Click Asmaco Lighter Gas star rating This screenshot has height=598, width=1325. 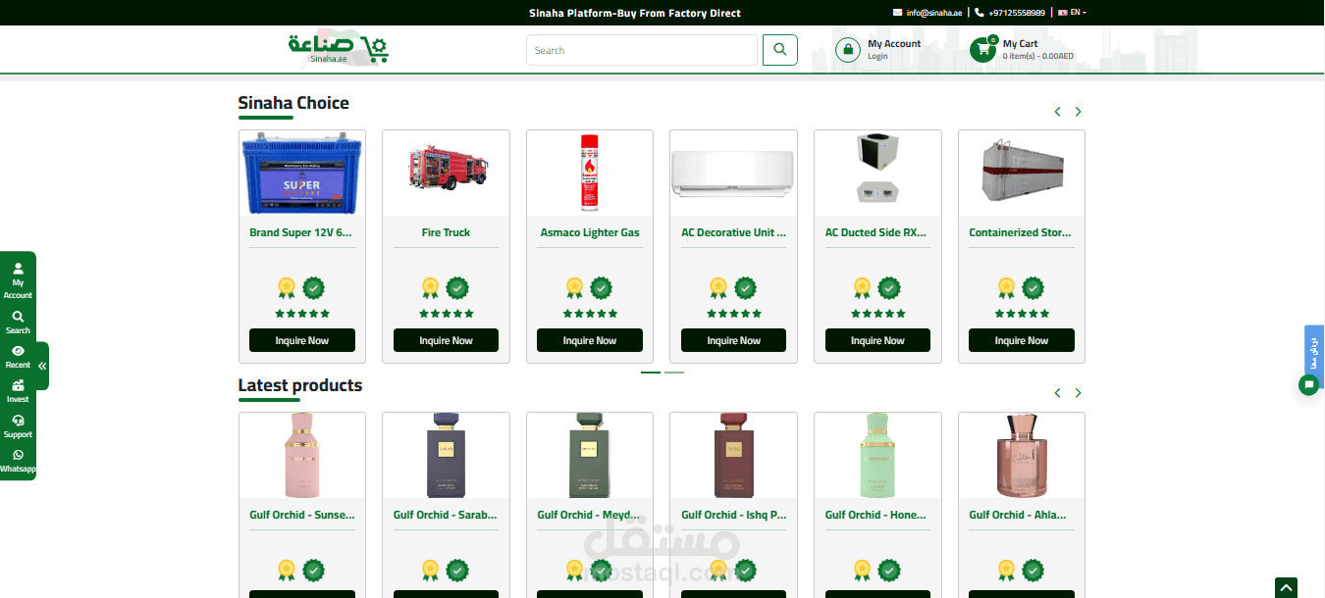tap(590, 314)
